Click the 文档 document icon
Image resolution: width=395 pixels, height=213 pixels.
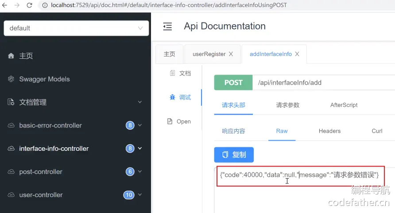tap(173, 73)
